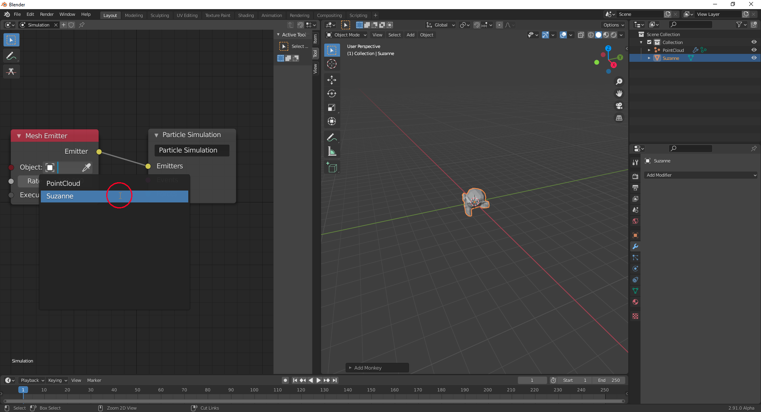Toggle PointCloud visibility eye icon
The height and width of the screenshot is (412, 761).
(x=754, y=50)
